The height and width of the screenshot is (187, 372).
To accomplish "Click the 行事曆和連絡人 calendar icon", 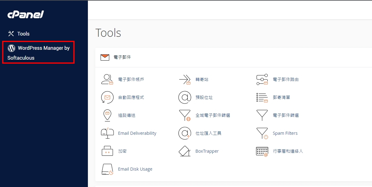I will coord(262,151).
